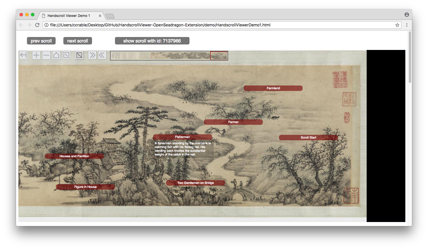Click the prev scroll button
This screenshot has height=249, width=428.
tap(41, 41)
